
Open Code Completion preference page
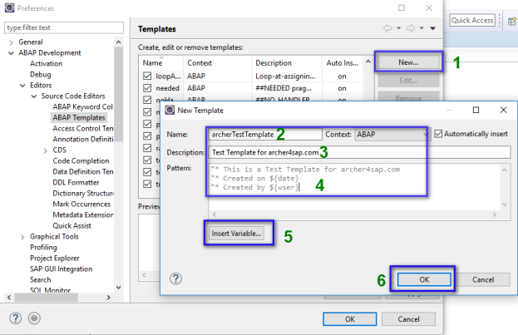(81, 161)
